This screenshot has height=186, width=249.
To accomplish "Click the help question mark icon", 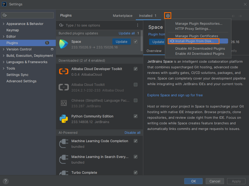I will [6, 181].
